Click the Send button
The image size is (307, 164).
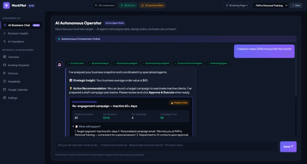(288, 146)
